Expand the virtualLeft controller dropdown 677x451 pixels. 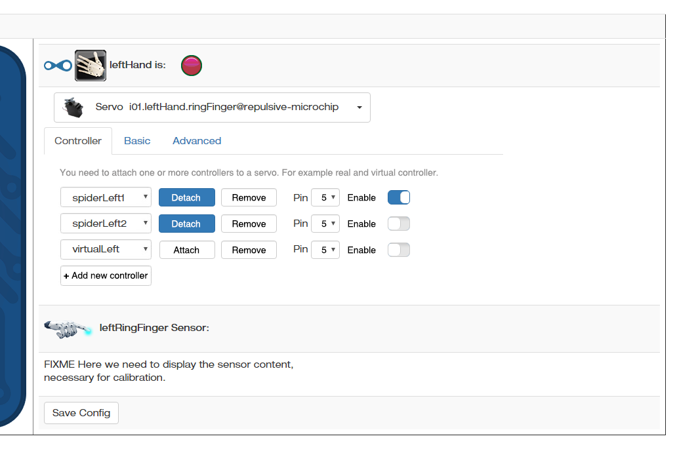pos(106,250)
